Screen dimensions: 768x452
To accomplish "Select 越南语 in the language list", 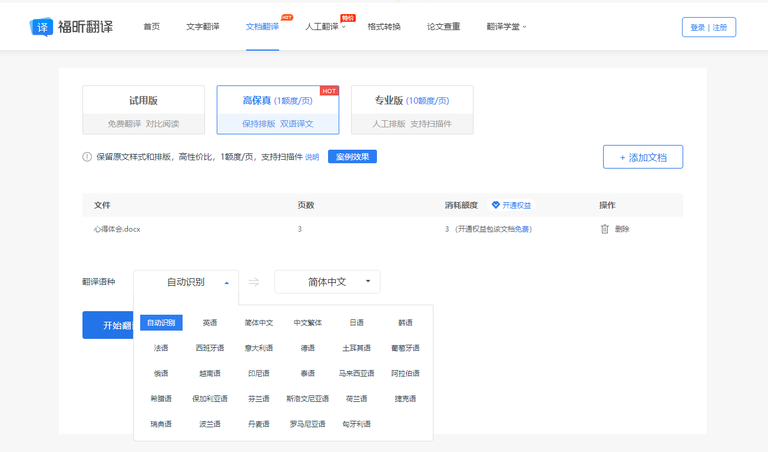I will click(x=210, y=374).
